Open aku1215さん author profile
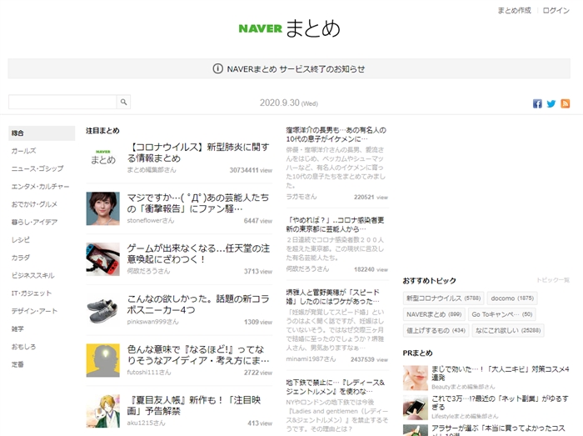 (146, 423)
